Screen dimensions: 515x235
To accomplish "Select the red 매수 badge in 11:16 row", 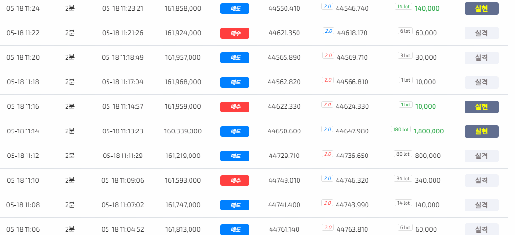I will click(x=235, y=107).
